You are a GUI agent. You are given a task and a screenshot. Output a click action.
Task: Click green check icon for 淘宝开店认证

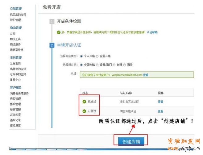click(84, 111)
